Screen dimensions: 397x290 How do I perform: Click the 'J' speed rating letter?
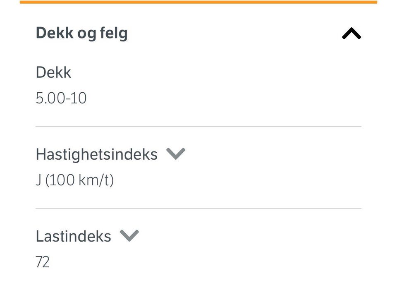pos(38,181)
